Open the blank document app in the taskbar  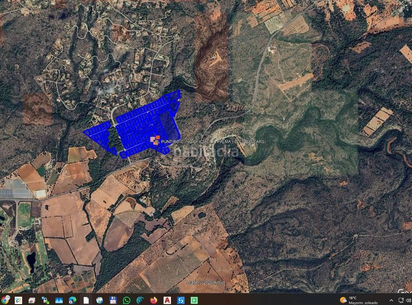click(x=86, y=300)
